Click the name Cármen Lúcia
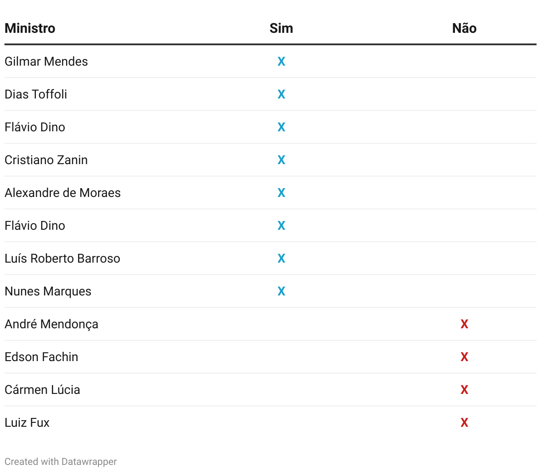The image size is (541, 472). pyautogui.click(x=43, y=390)
